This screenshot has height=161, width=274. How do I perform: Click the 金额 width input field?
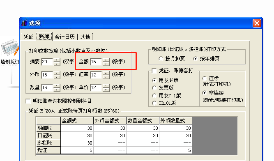pyautogui.click(x=96, y=62)
